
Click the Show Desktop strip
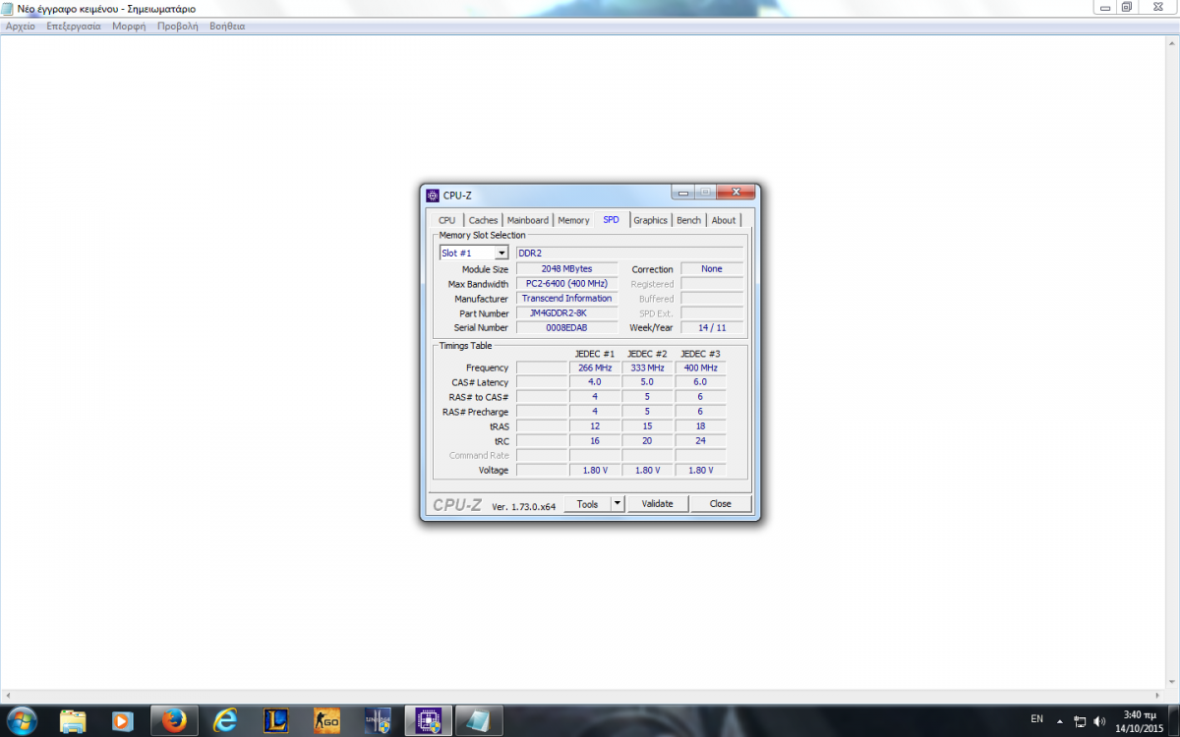click(x=1173, y=720)
